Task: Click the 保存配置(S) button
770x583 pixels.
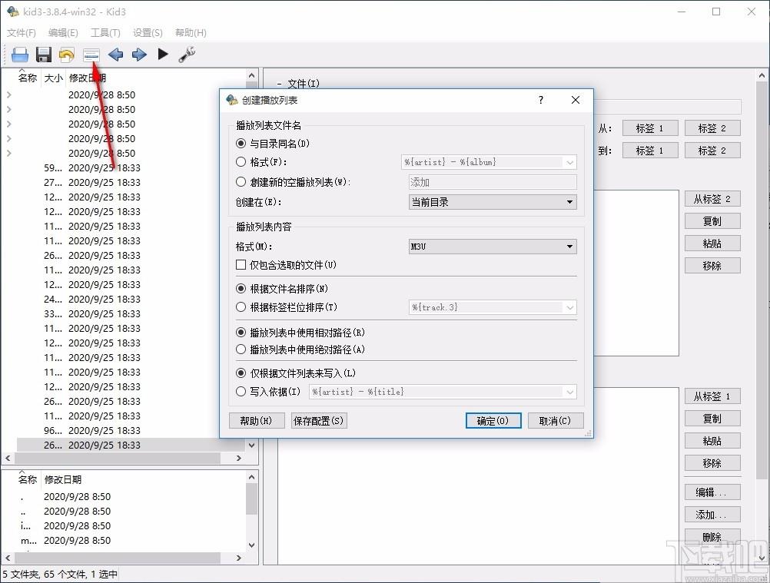Action: 319,421
